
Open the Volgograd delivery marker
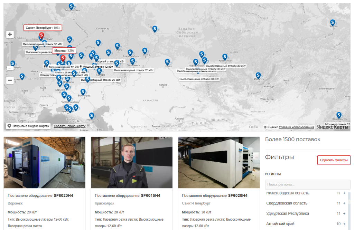click(x=83, y=92)
